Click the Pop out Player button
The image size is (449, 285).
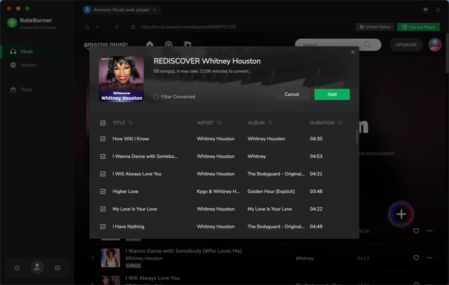coord(418,27)
